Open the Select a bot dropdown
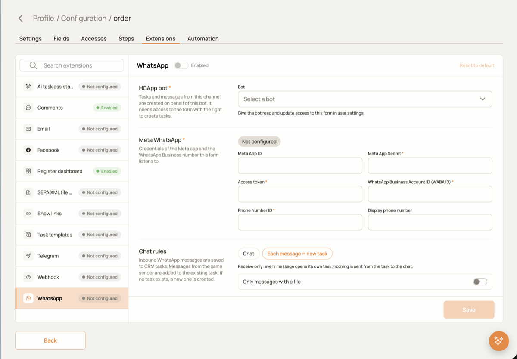517x359 pixels. 365,99
